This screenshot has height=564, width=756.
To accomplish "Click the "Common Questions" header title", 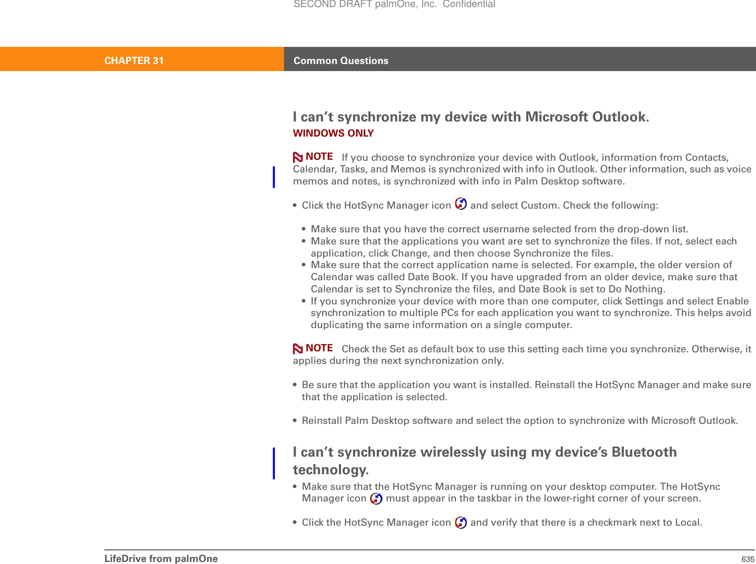I will (x=341, y=60).
